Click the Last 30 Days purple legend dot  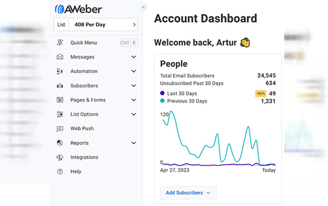[163, 94]
